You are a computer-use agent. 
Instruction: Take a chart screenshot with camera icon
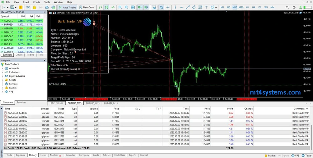[x=154, y=8]
